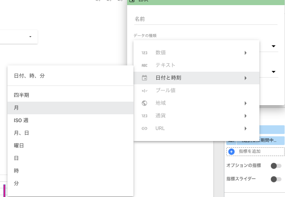Turn on the 指標スライダー switch

tap(276, 179)
